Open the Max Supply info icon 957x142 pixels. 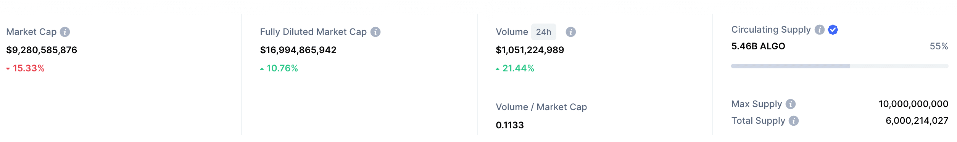tap(791, 104)
